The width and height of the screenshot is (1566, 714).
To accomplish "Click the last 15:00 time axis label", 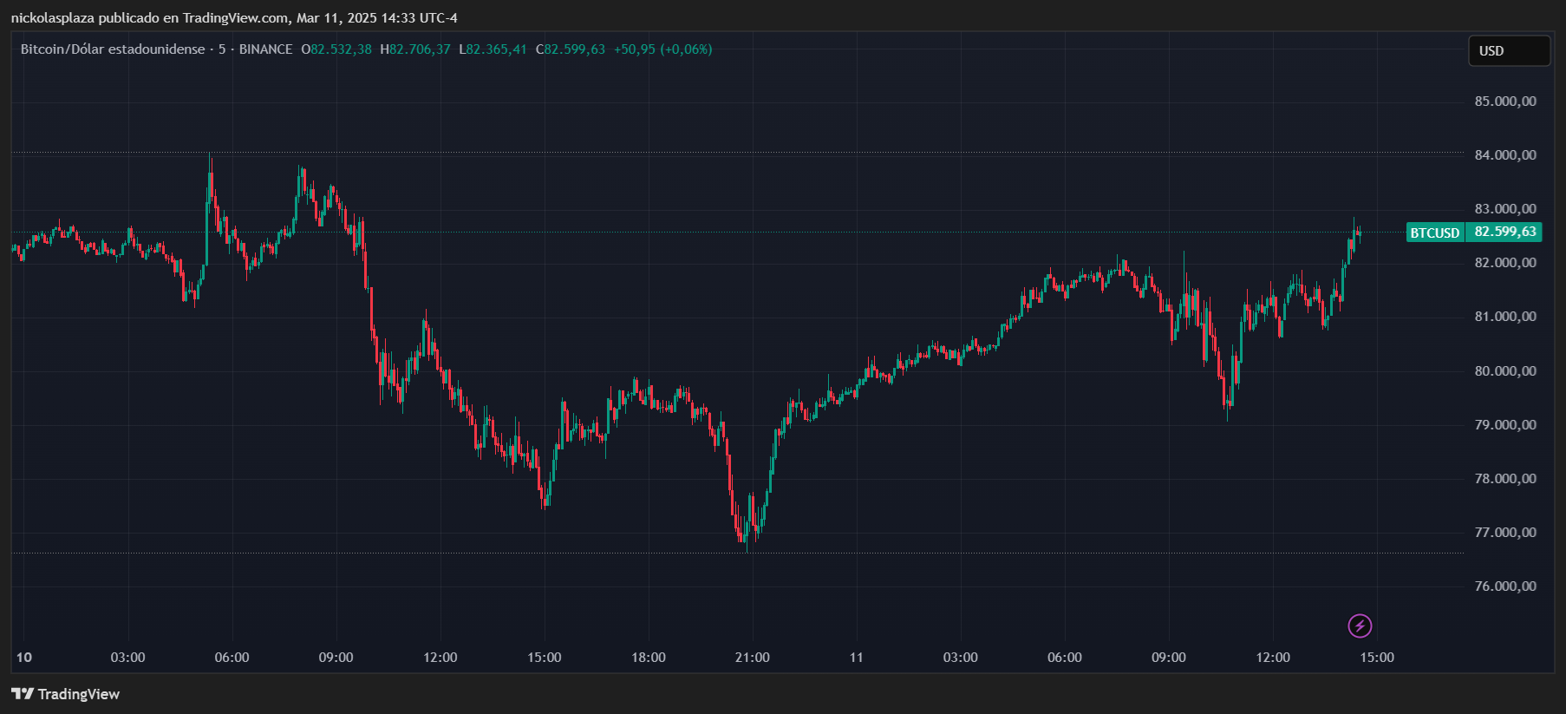I will 1377,658.
